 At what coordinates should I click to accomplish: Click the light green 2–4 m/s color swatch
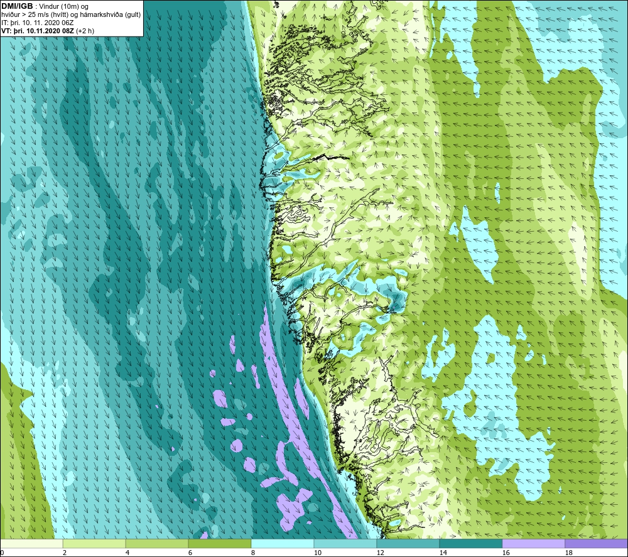pyautogui.click(x=94, y=543)
